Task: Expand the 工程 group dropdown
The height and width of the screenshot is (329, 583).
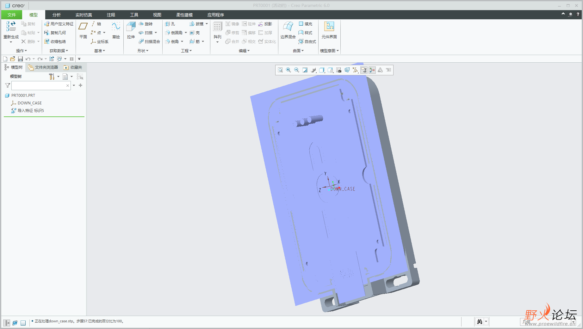Action: tap(186, 51)
